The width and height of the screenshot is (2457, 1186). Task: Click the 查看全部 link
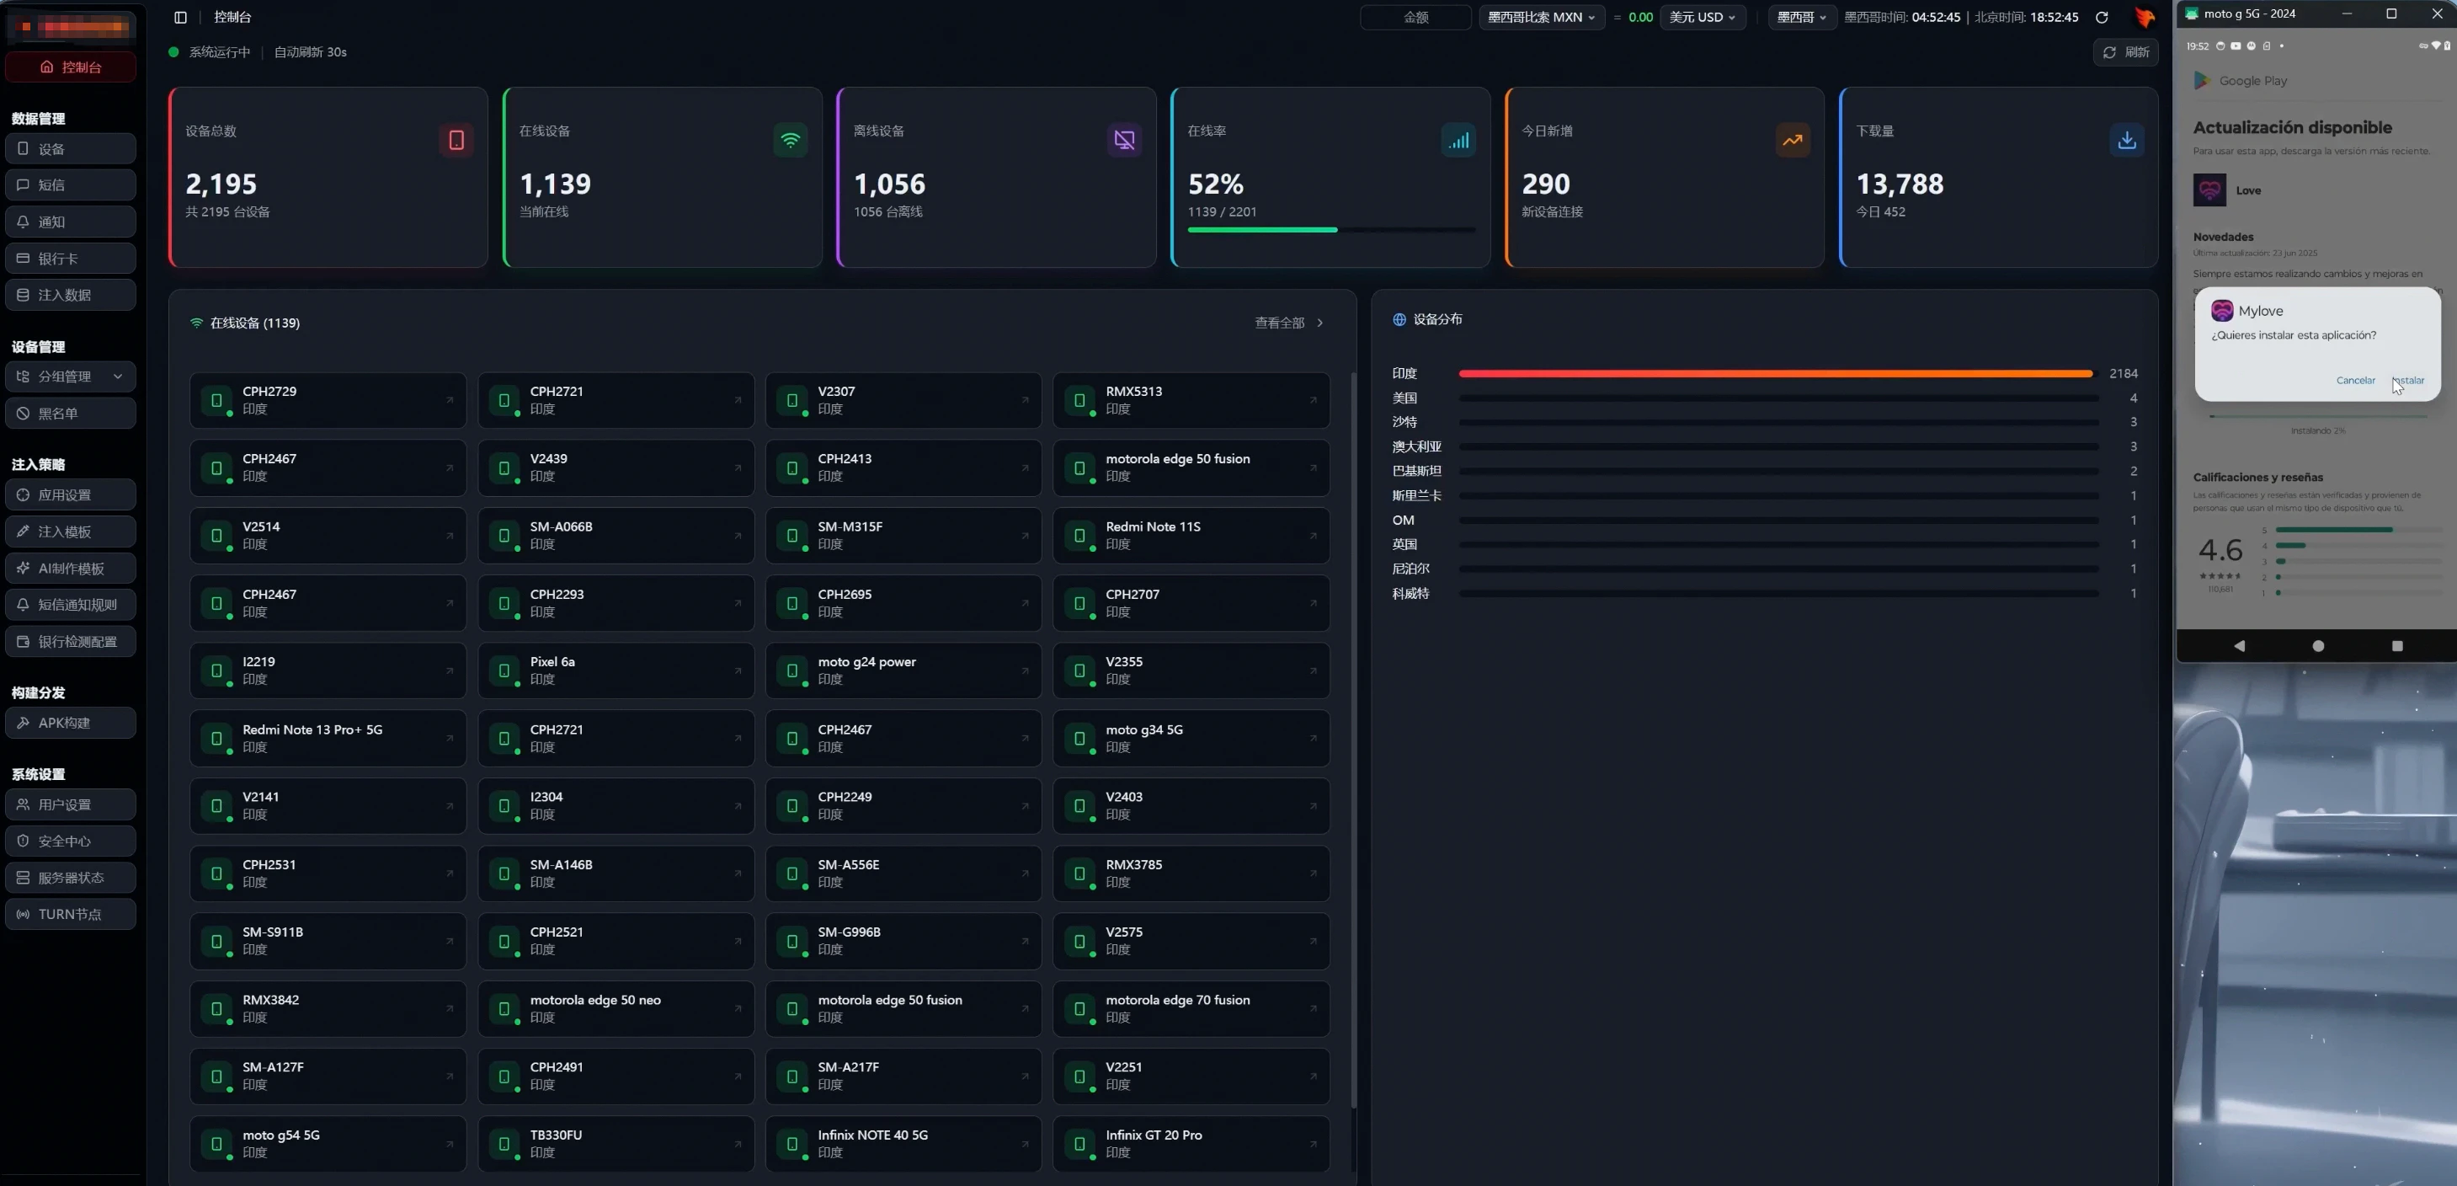click(x=1288, y=323)
